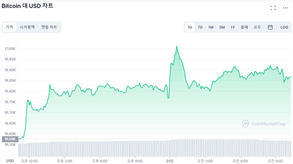Select the 캔들 차트 tab
Viewport: 293px width, 164px height.
click(49, 27)
